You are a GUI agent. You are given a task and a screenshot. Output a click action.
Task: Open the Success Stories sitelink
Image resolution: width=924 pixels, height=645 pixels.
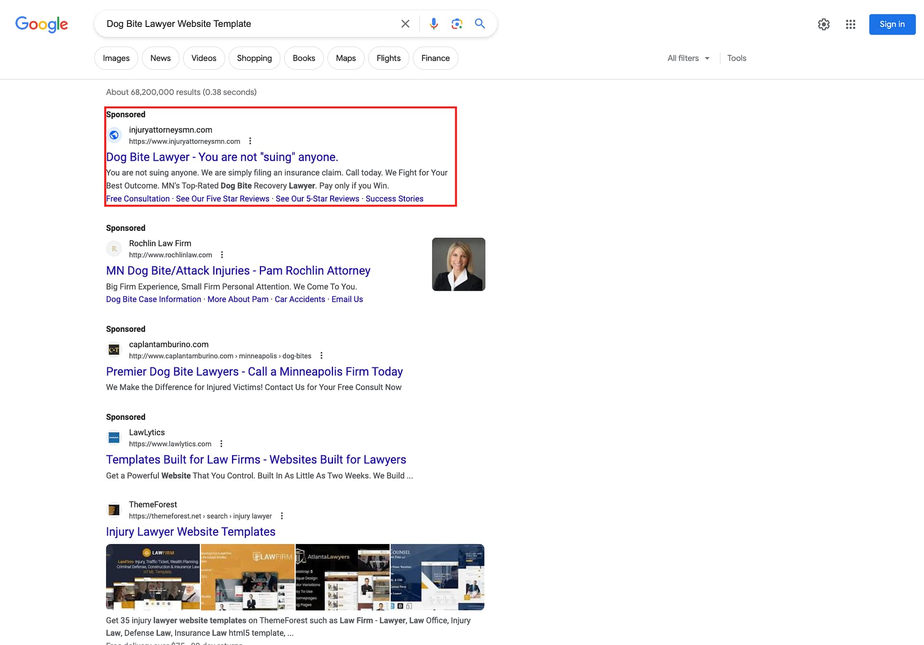pos(394,199)
